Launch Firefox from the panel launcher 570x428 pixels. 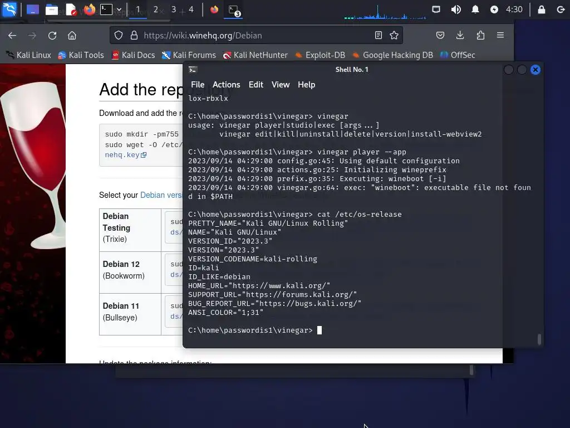pyautogui.click(x=89, y=9)
